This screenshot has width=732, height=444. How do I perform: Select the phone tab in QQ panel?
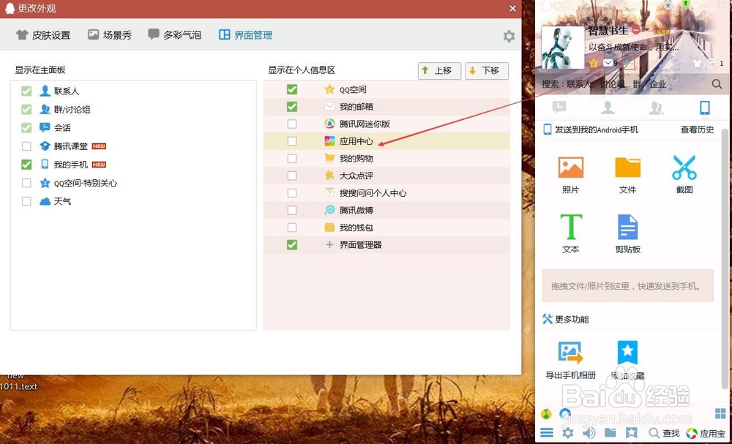704,108
